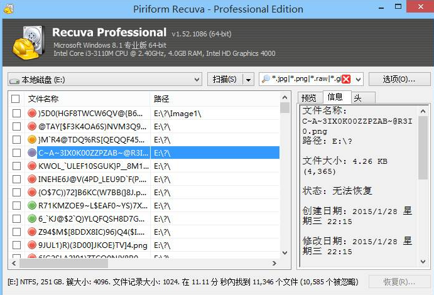
Task: Select the file row Z94$M$[8DDX8IC)96)Q4
Action: (144, 232)
